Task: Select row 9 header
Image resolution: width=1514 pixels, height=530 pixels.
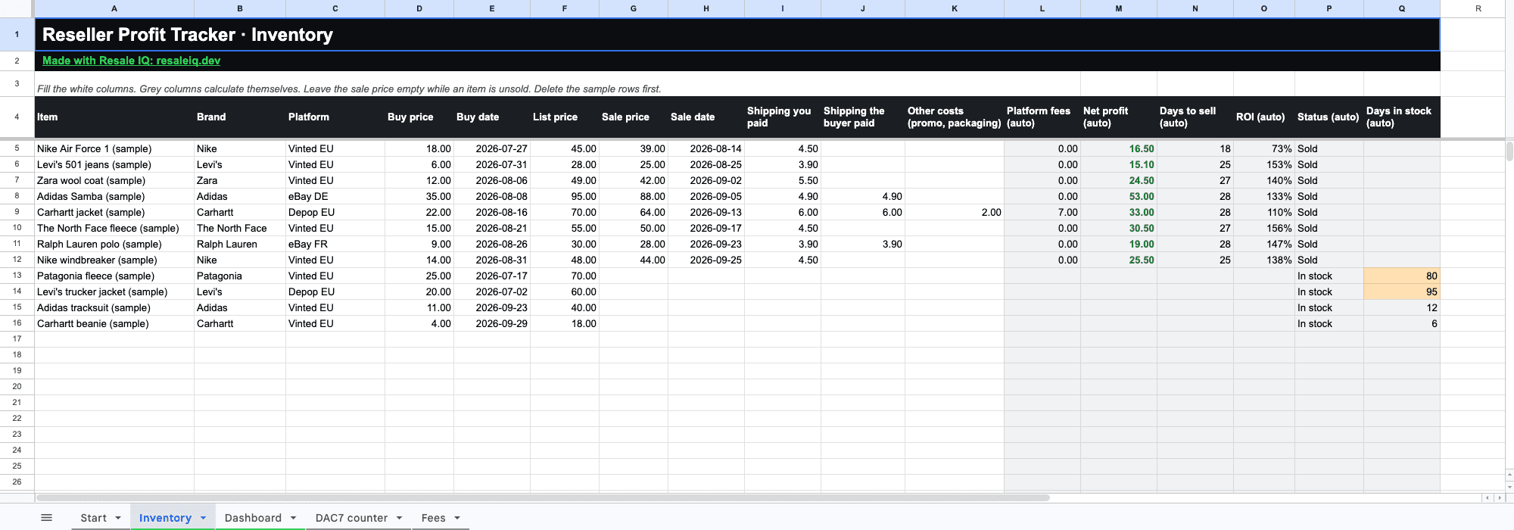Action: 17,212
